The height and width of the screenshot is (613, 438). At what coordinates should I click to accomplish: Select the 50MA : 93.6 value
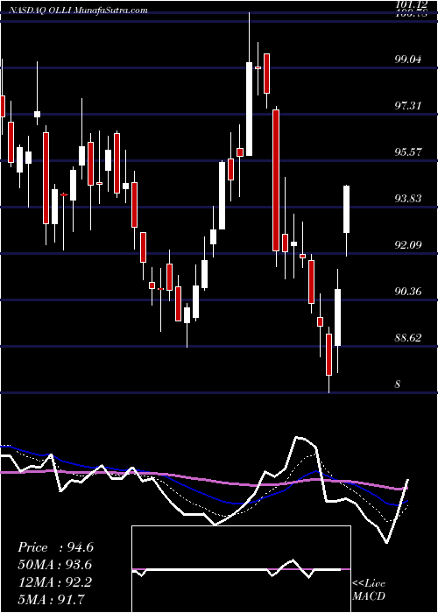click(55, 565)
